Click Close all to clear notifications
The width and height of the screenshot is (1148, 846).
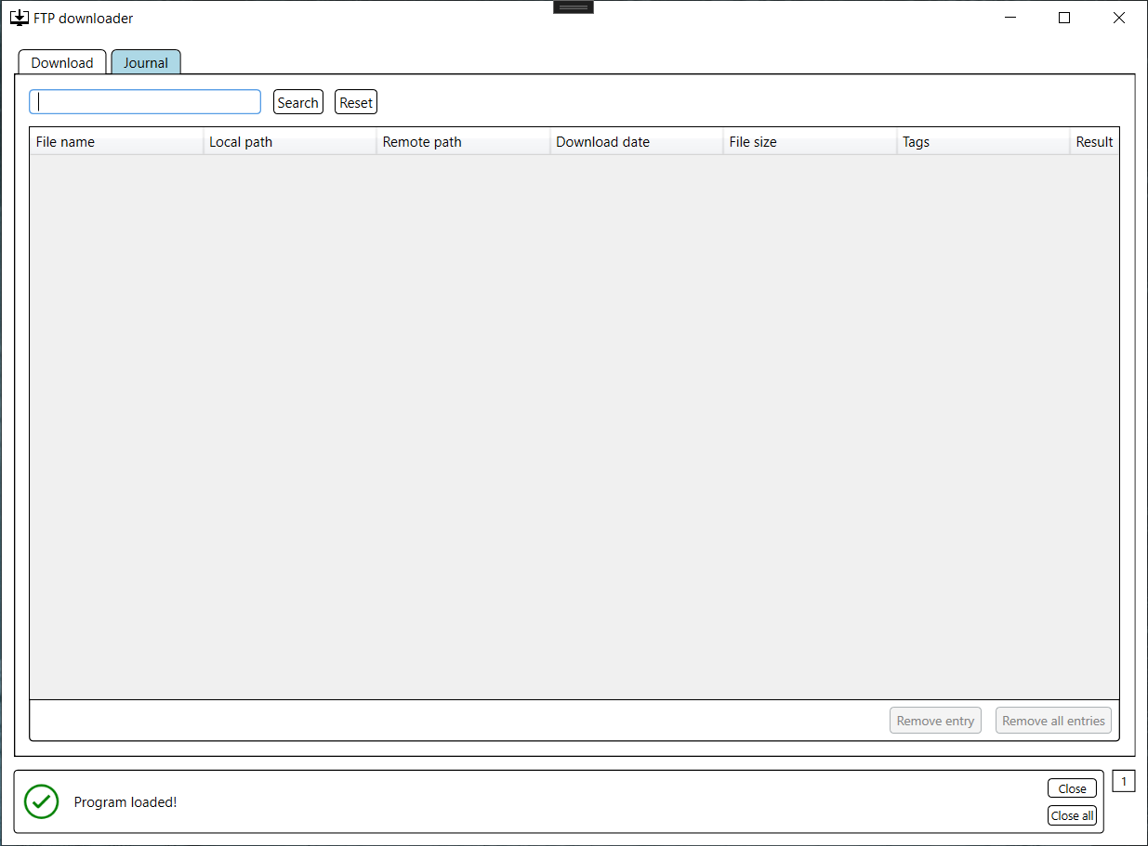click(x=1071, y=815)
